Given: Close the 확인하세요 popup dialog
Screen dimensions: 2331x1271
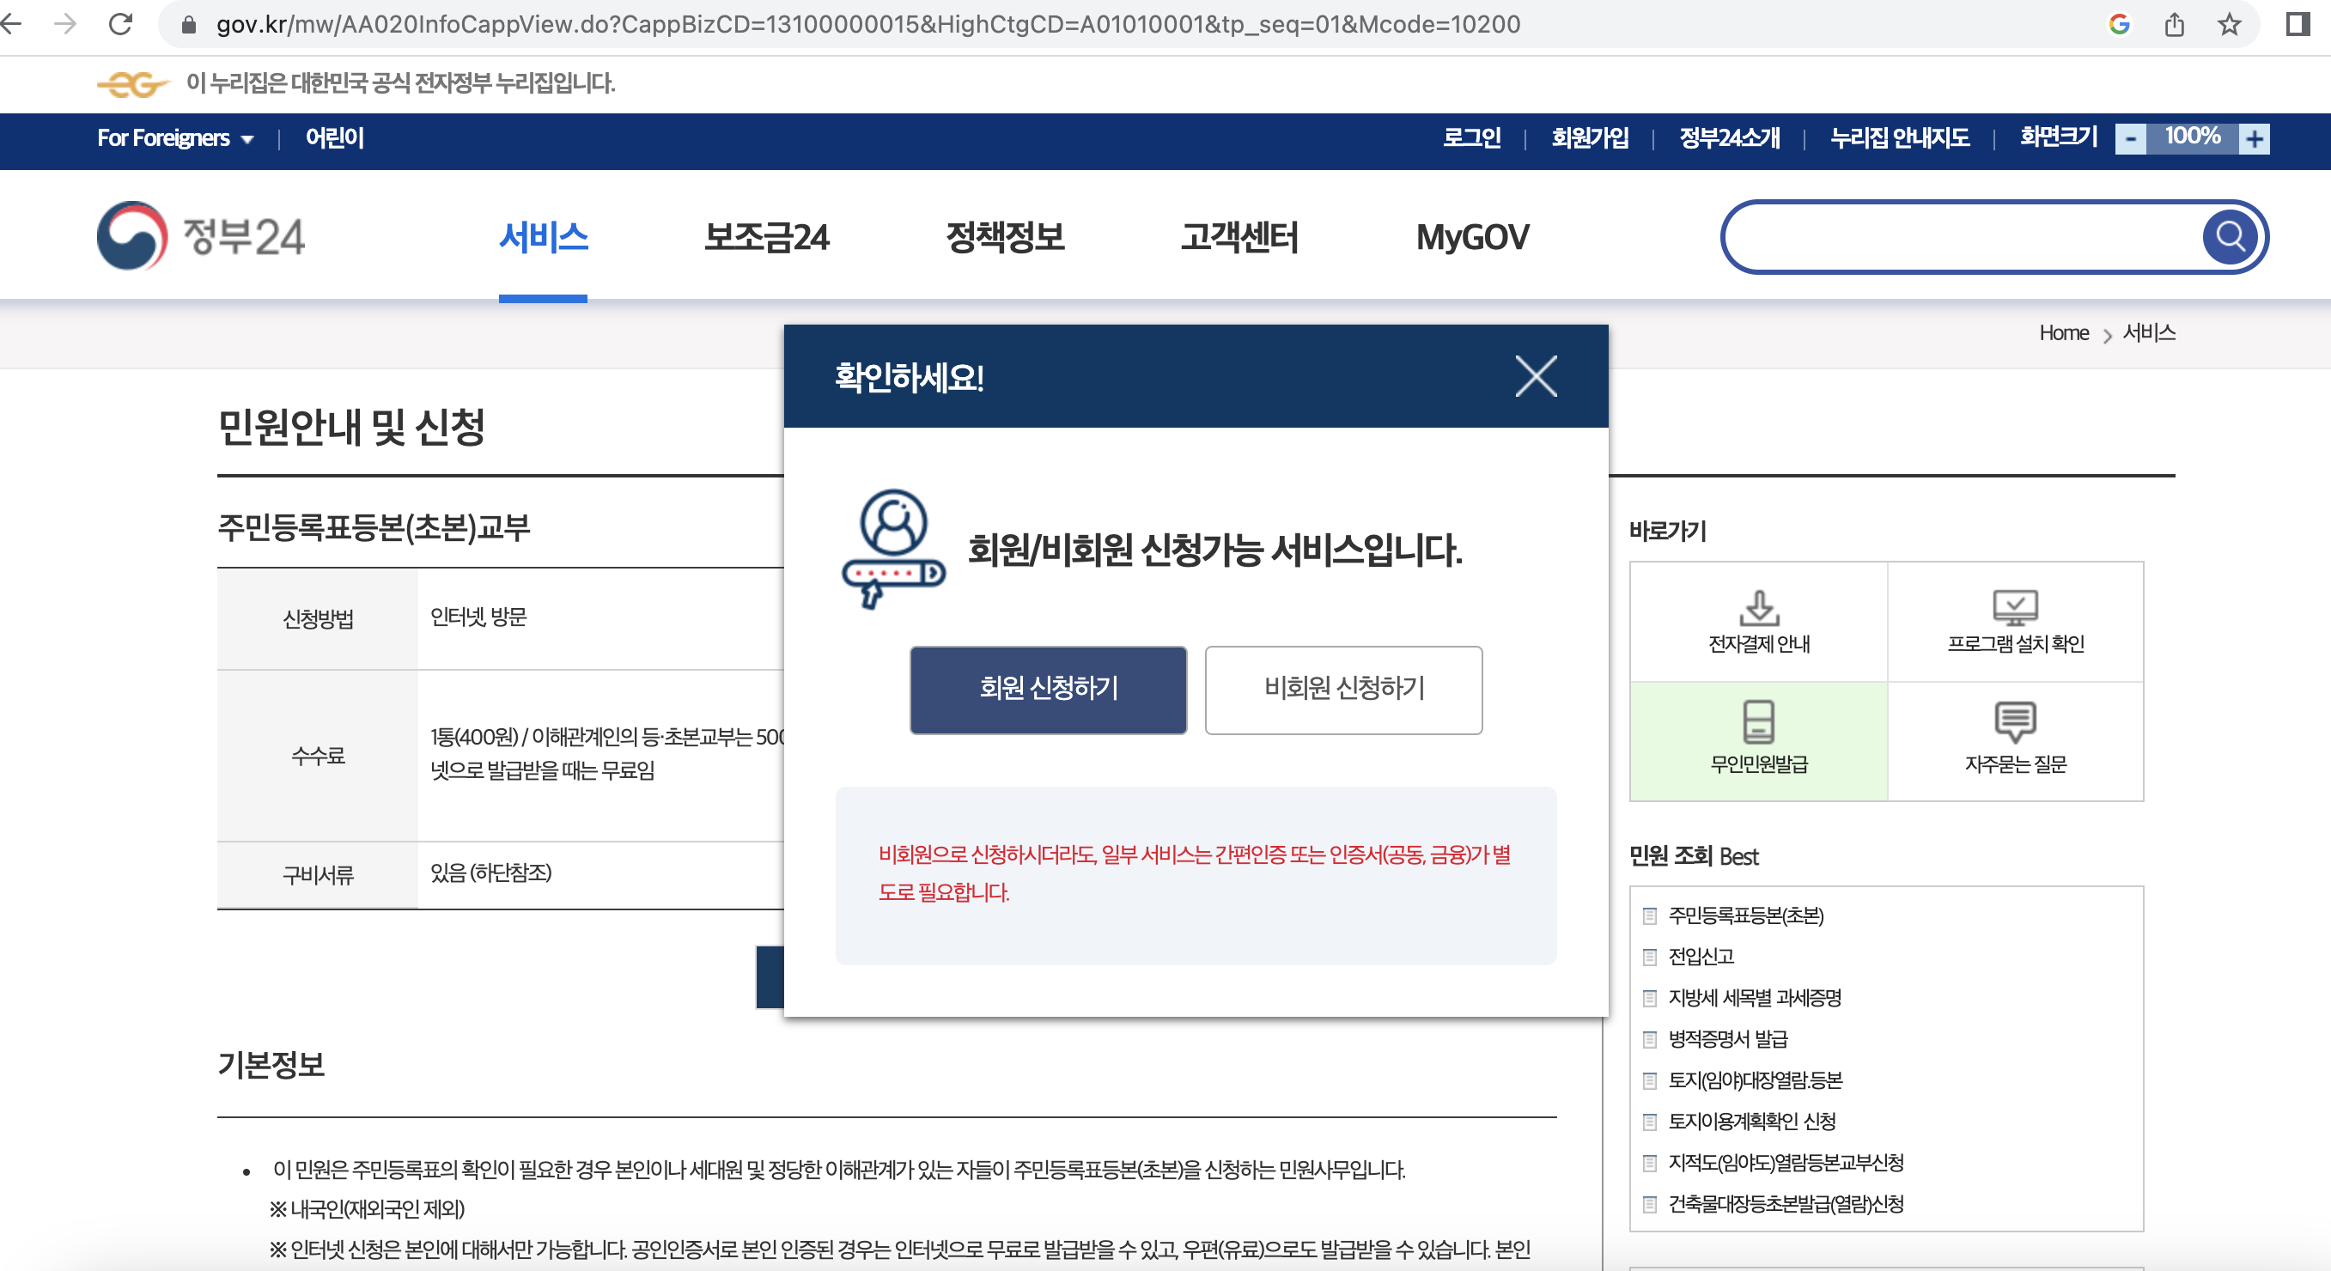Looking at the screenshot, I should [x=1536, y=376].
